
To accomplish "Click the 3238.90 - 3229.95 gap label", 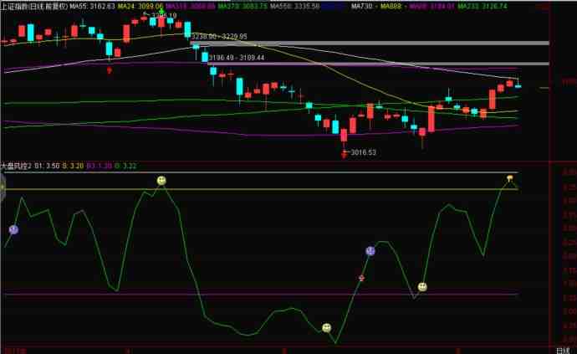I will tap(219, 37).
